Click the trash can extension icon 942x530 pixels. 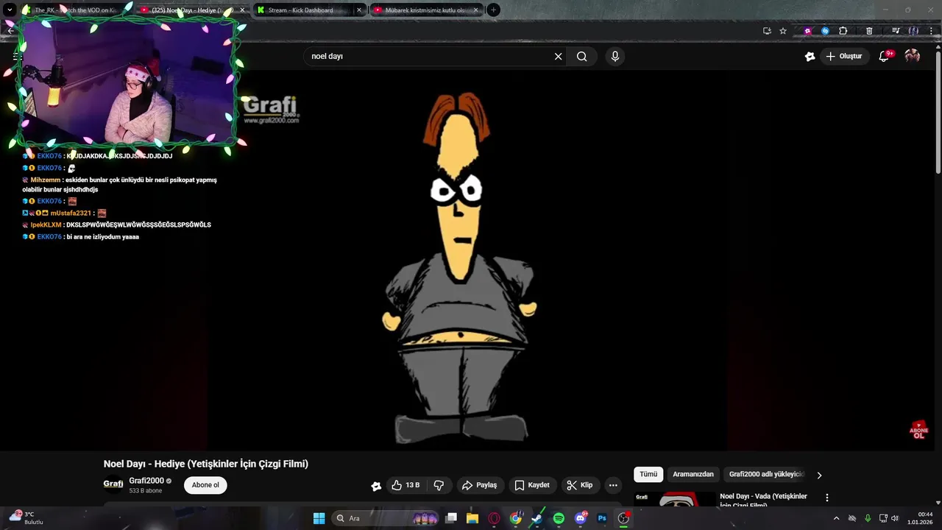point(869,31)
